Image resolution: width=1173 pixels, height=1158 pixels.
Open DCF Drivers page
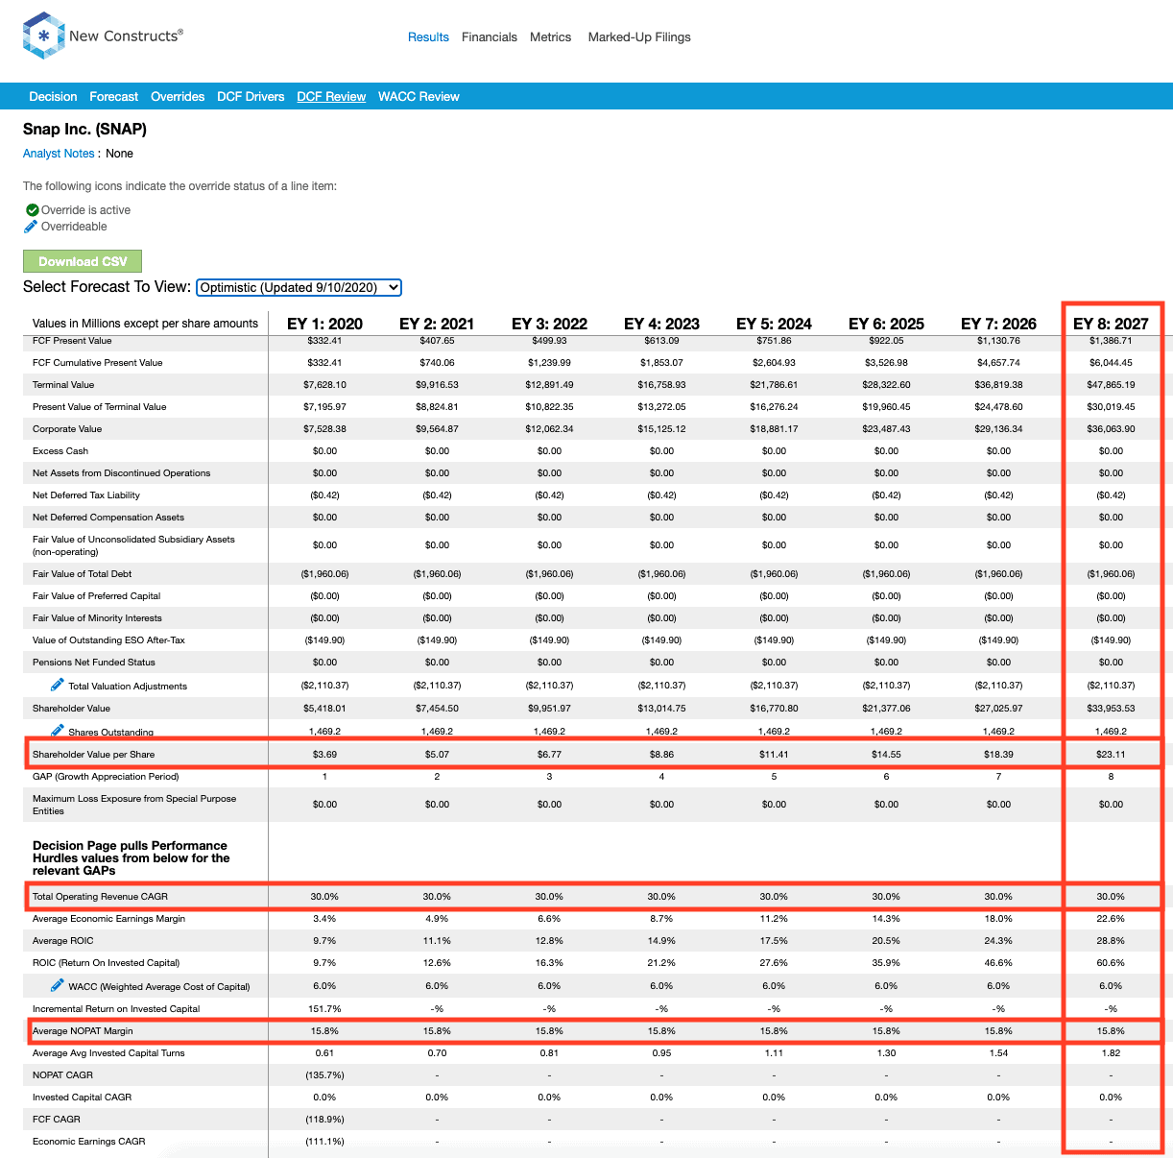pos(251,97)
